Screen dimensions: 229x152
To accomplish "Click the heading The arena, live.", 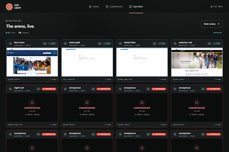I will (x=20, y=26).
